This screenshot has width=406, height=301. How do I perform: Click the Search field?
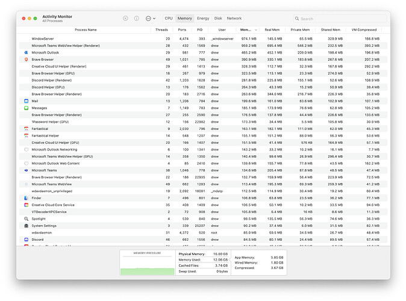340,19
